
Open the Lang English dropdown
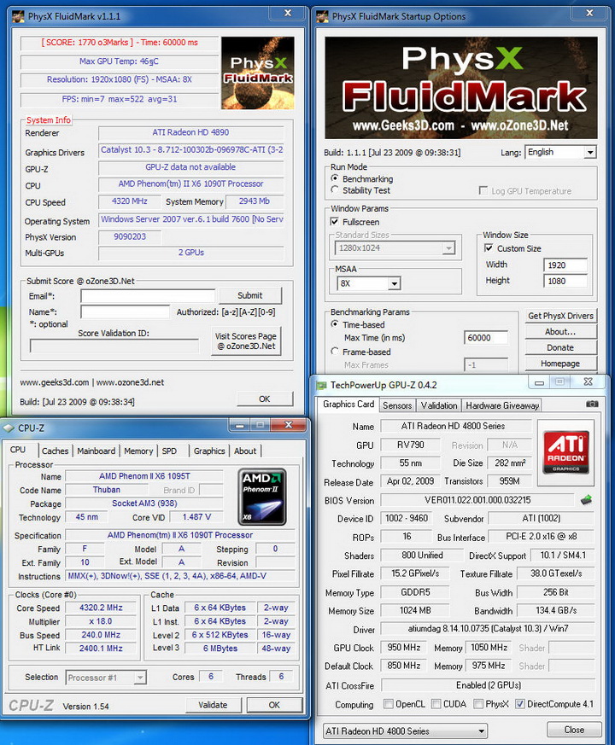tap(561, 152)
